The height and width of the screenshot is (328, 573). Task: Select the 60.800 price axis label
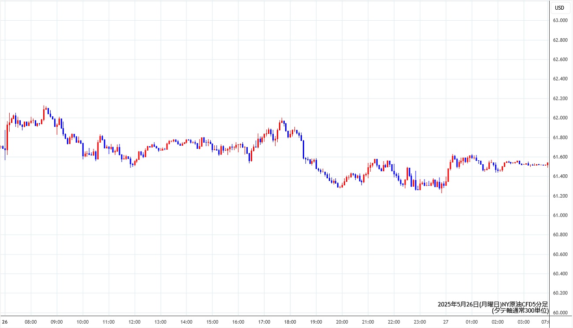pos(560,235)
